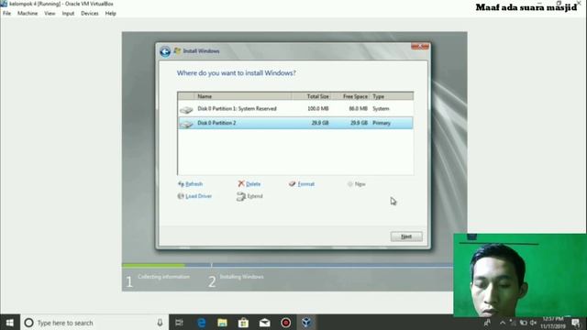This screenshot has height=330, width=587.
Task: Click the Format eraser icon
Action: (292, 183)
